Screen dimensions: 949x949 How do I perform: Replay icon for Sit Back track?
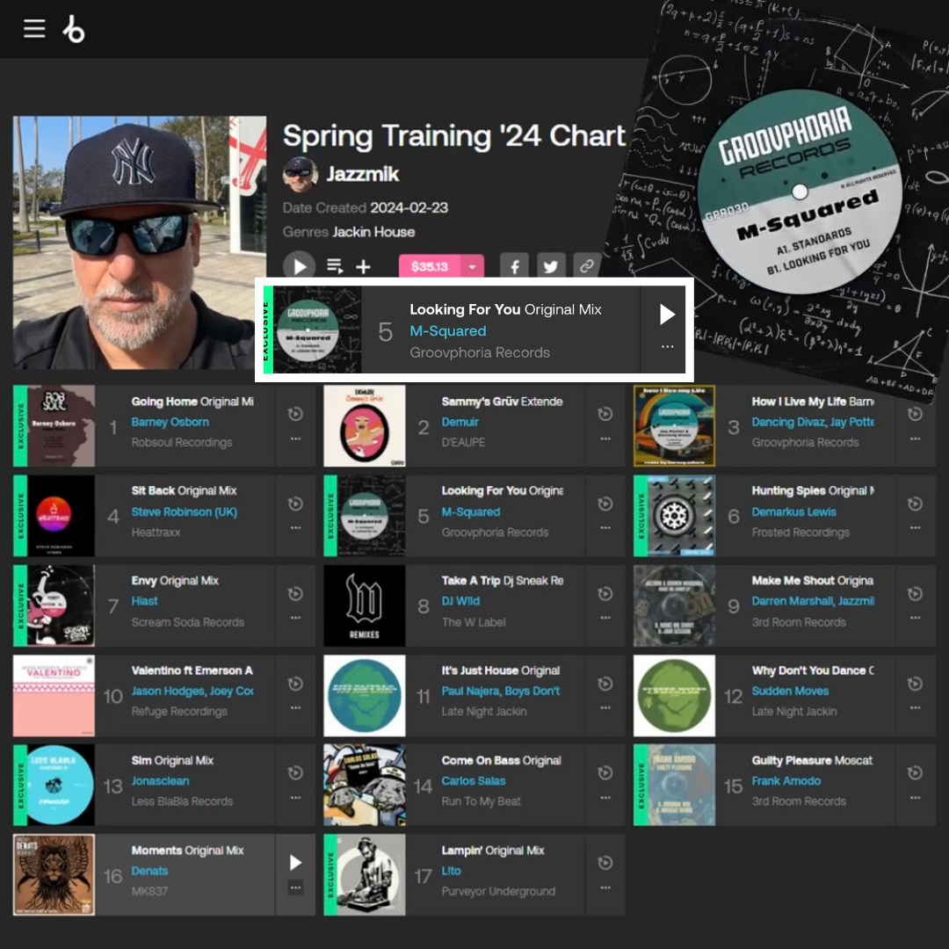click(295, 503)
